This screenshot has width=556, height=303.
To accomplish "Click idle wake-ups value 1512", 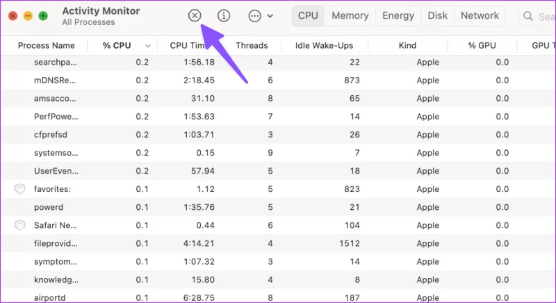I will [350, 243].
